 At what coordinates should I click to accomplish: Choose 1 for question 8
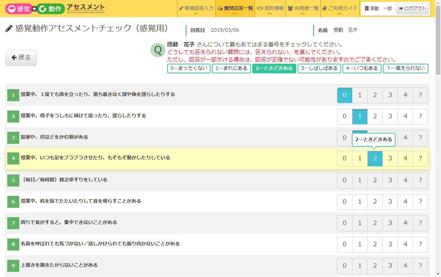360,245
